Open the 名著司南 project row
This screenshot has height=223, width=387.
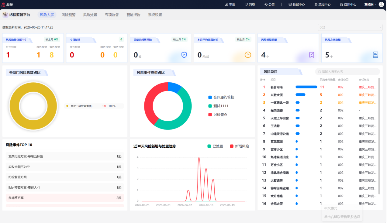319,87
